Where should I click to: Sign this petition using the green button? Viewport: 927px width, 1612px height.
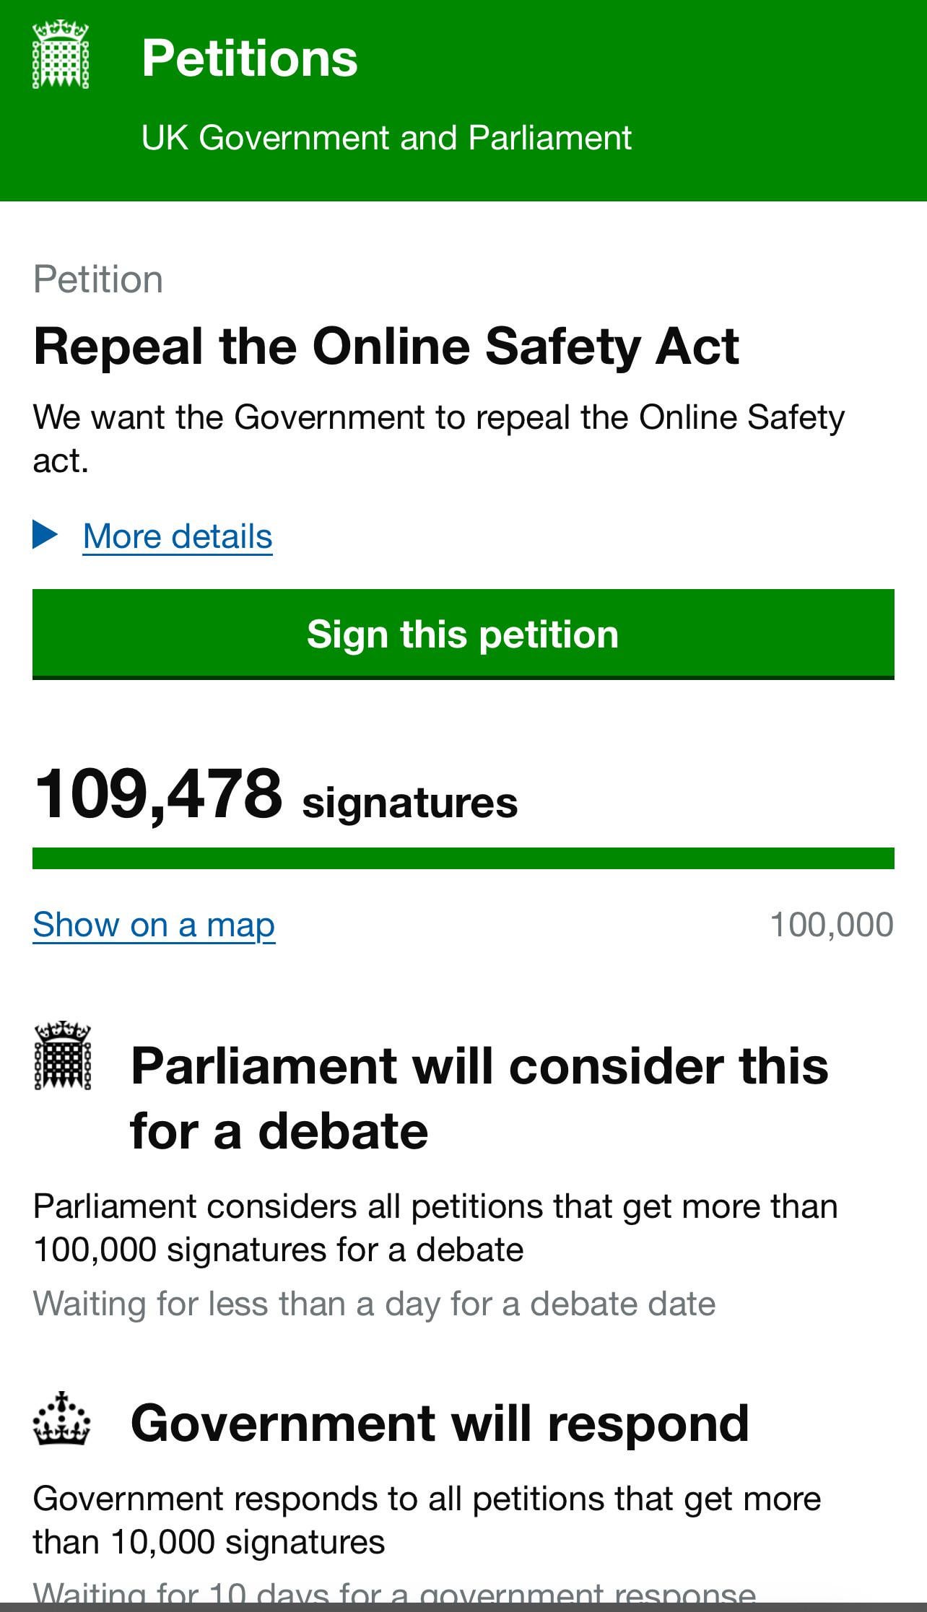point(463,635)
